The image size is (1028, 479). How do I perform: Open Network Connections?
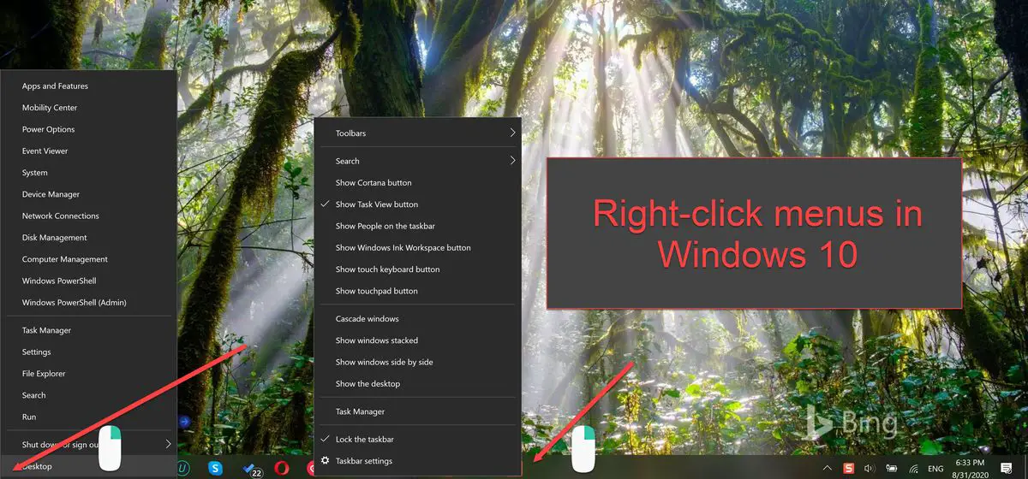point(88,216)
